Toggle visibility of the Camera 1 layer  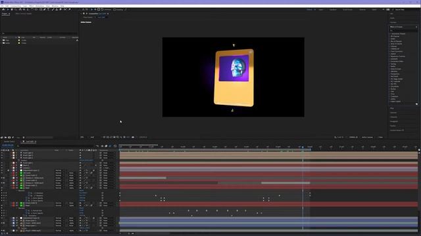[2, 168]
